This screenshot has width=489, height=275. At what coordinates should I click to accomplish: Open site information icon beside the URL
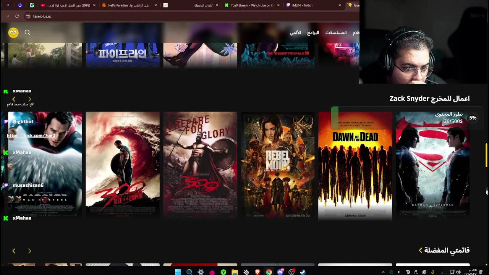pyautogui.click(x=28, y=16)
